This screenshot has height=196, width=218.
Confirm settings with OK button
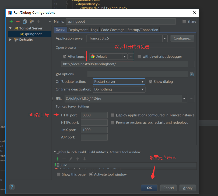pyautogui.click(x=149, y=188)
